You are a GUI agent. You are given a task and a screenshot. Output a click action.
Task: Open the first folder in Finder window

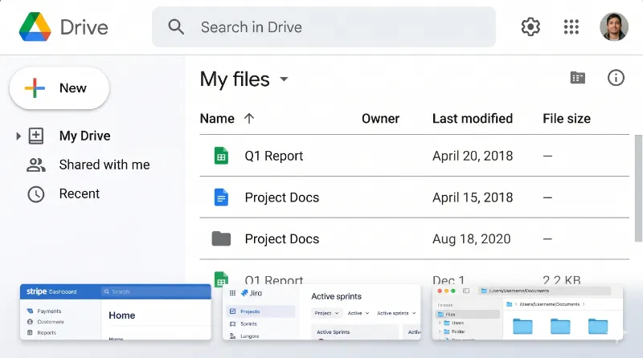pos(523,327)
